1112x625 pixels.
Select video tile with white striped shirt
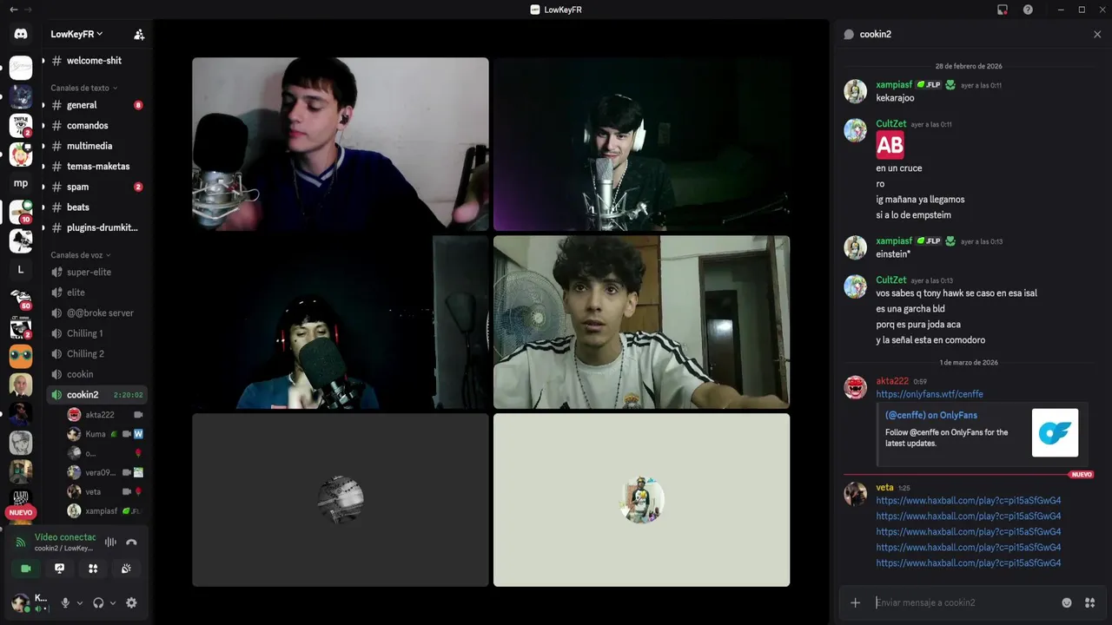click(x=641, y=322)
